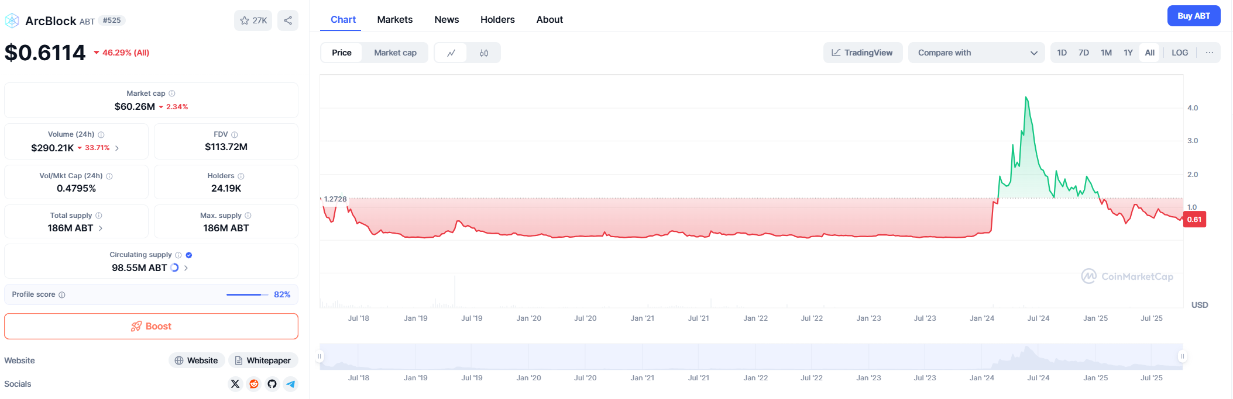Click the Buy ABT button
This screenshot has height=399, width=1233.
1194,16
